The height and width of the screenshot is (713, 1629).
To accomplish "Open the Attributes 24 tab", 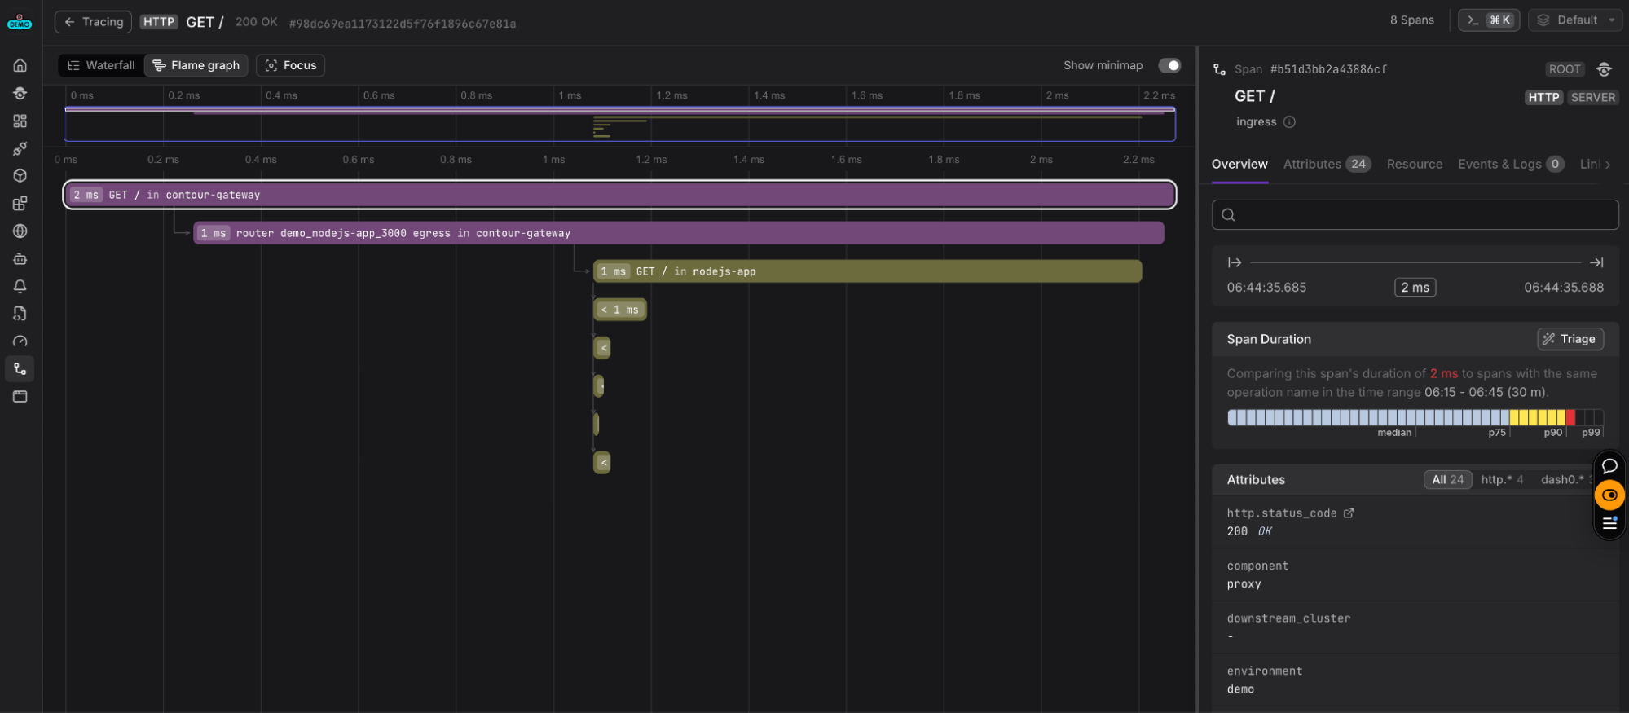I will tap(1327, 165).
